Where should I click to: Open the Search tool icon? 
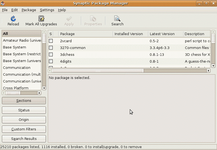[117, 19]
